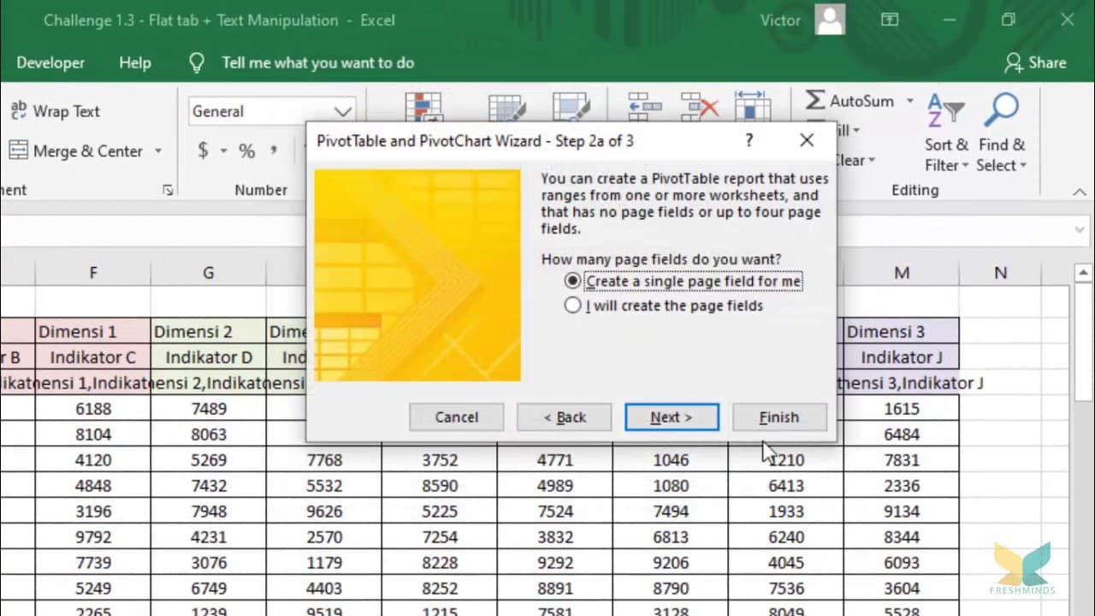Expand the formula bar
1095x616 pixels.
pyautogui.click(x=1080, y=230)
